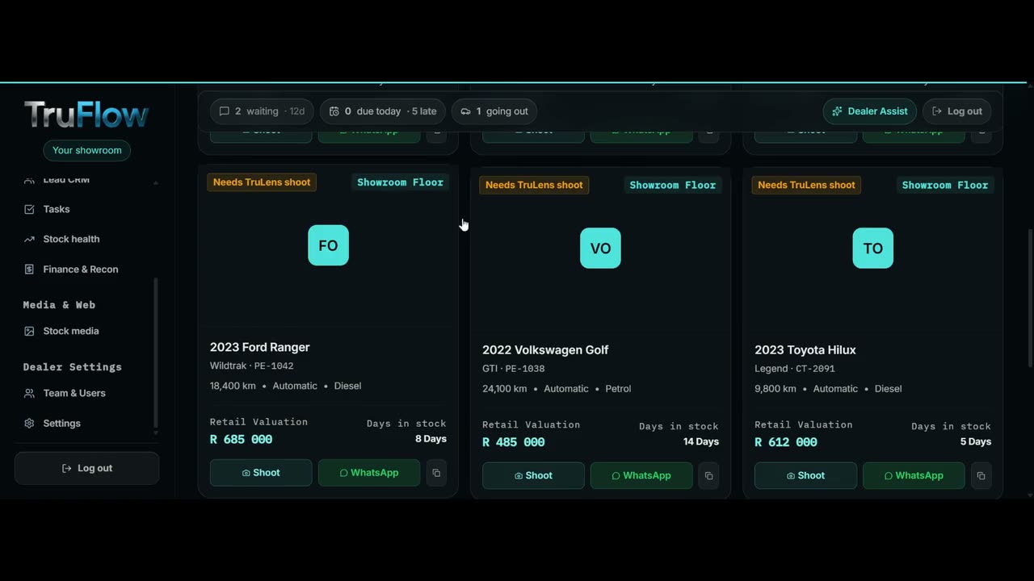Open Stock health page
1034x581 pixels.
click(71, 239)
